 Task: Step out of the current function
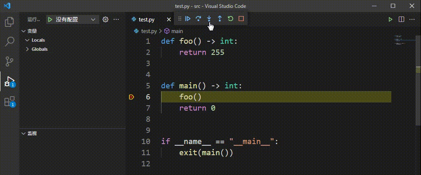click(x=220, y=19)
